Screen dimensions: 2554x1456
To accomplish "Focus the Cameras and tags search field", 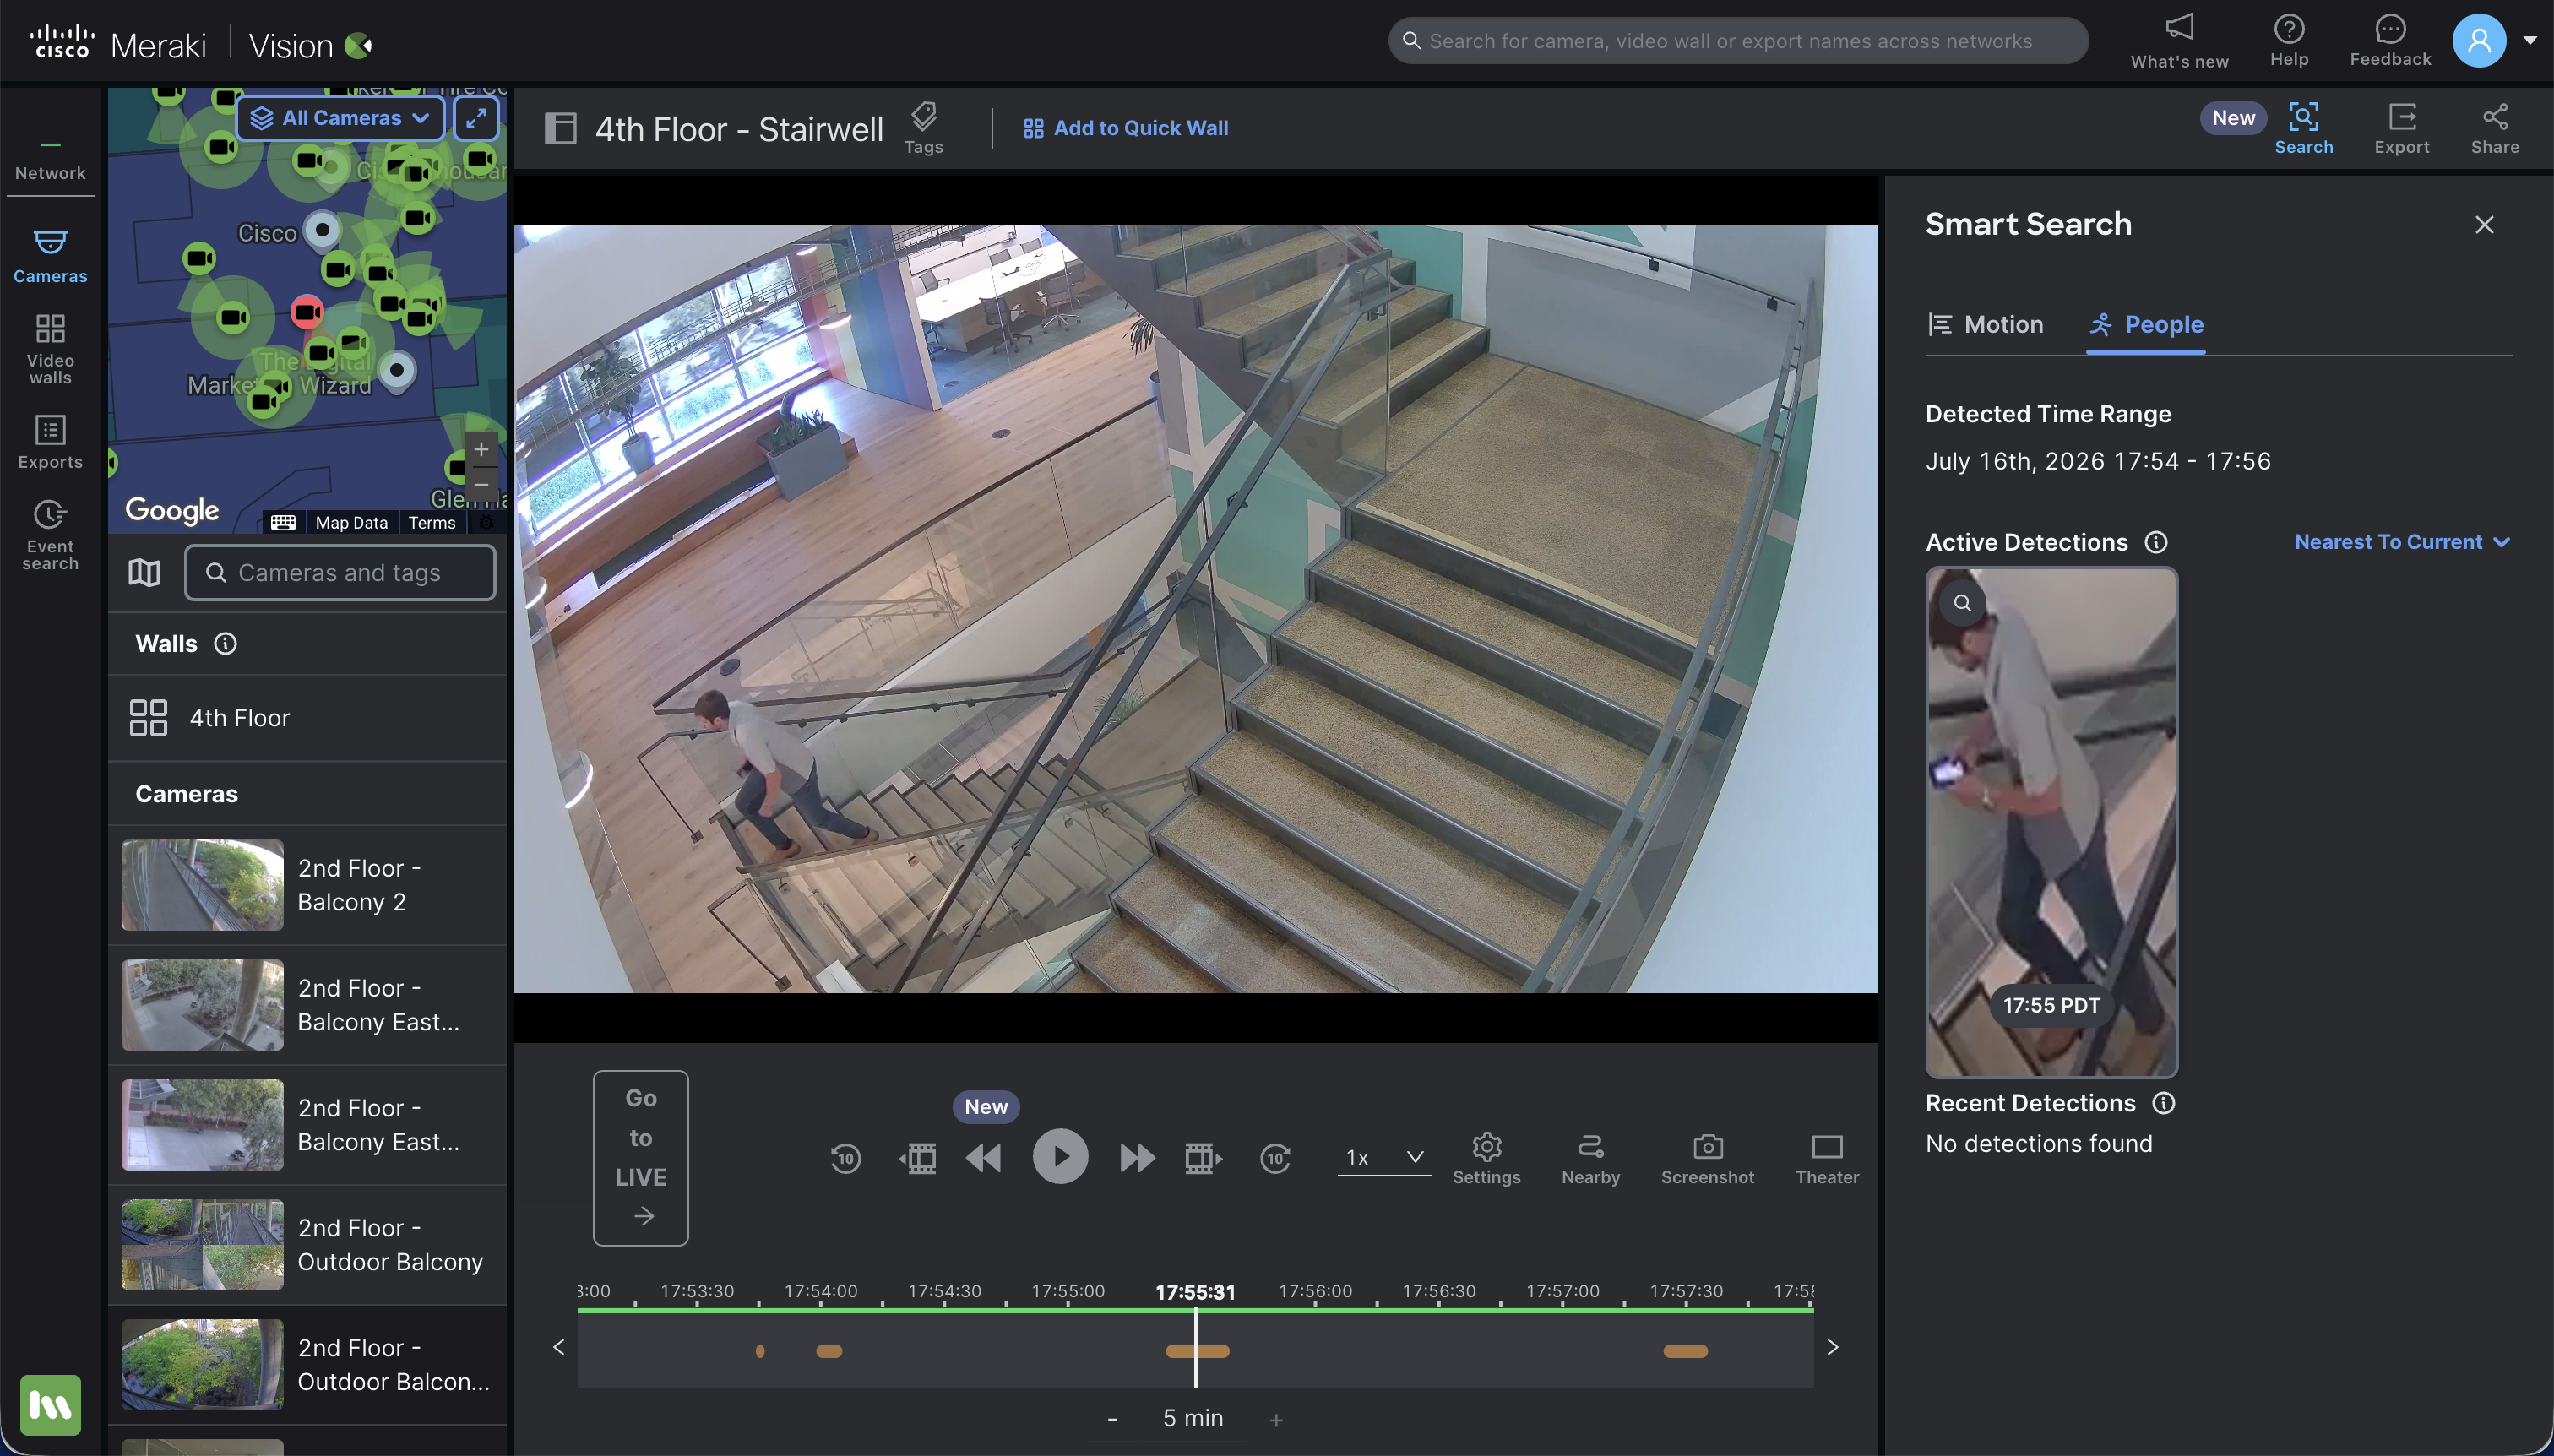I will tap(340, 572).
